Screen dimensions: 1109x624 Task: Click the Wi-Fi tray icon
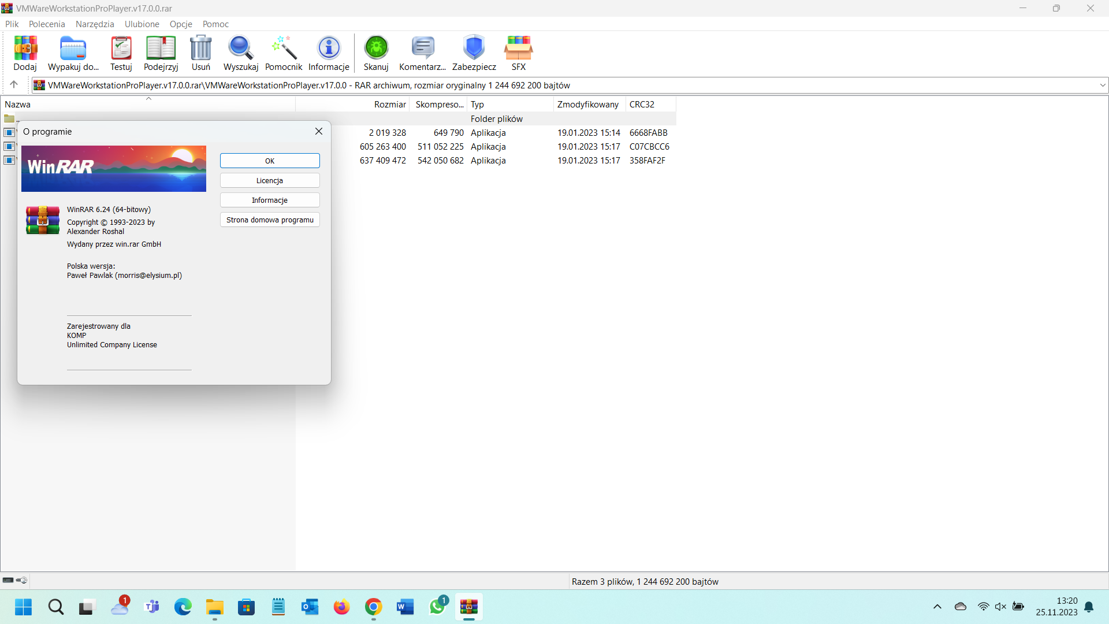tap(983, 607)
